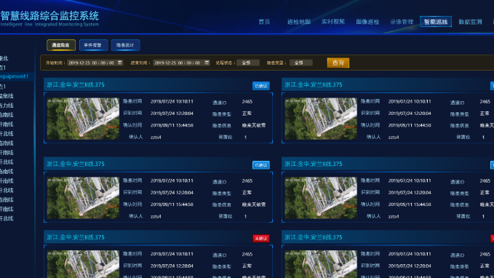This screenshot has height=278, width=494.
Task: Open the calendar icon for 开始时间
Action: point(120,63)
